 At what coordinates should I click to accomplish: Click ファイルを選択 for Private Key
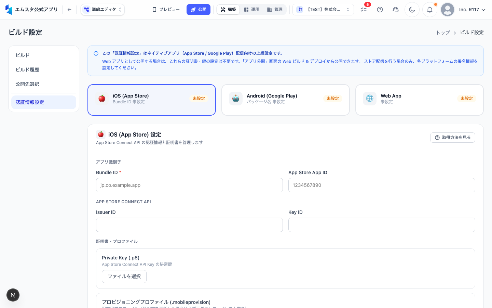point(124,277)
